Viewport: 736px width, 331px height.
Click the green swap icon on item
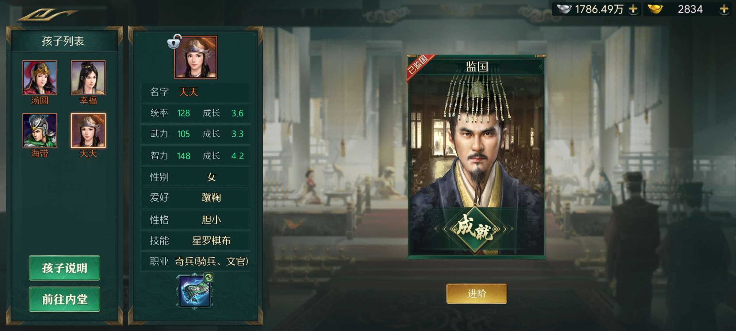[209, 278]
